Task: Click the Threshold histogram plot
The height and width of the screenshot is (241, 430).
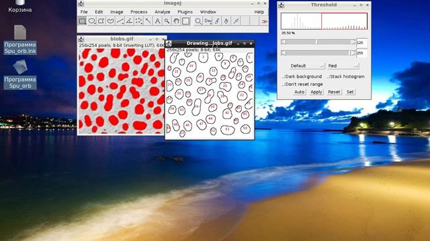Action: click(324, 21)
